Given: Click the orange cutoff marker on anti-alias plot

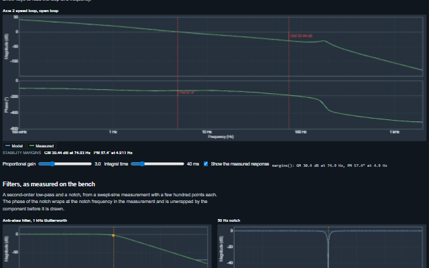Looking at the screenshot, I should click(113, 235).
